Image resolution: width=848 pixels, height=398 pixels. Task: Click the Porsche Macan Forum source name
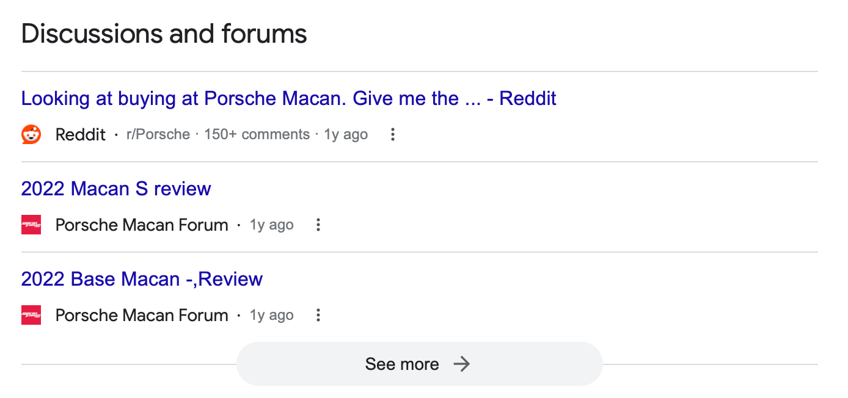pos(141,225)
